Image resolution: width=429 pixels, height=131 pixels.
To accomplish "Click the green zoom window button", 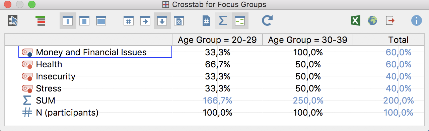I will click(31, 4).
